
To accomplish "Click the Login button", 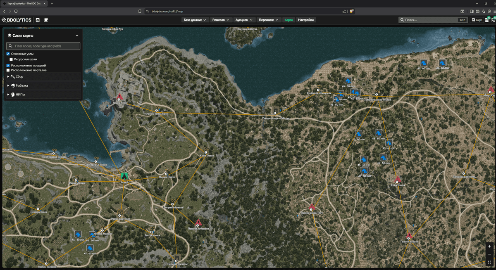I will pyautogui.click(x=477, y=20).
